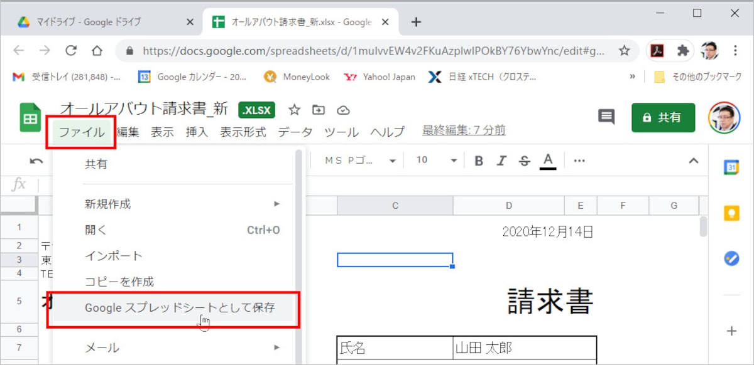This screenshot has width=754, height=365.
Task: Open the text color picker
Action: (x=548, y=161)
